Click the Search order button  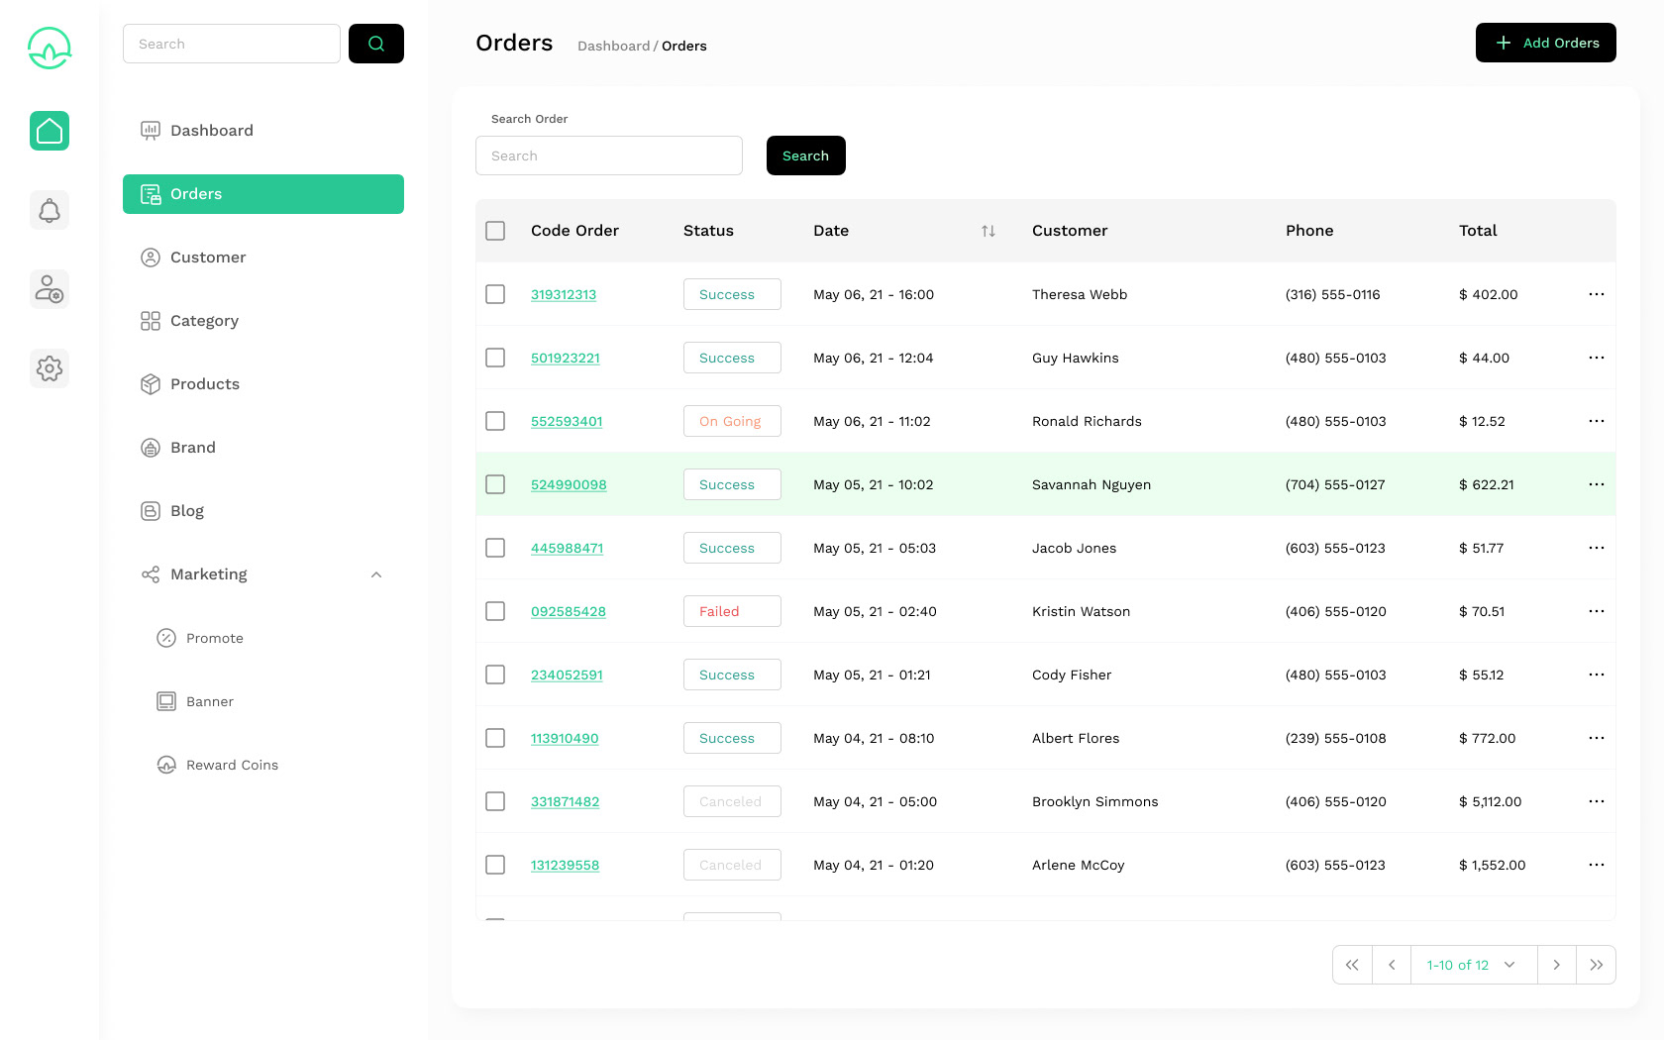(x=806, y=156)
